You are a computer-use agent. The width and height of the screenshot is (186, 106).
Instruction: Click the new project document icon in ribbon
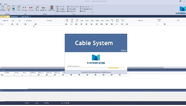tap(2, 8)
